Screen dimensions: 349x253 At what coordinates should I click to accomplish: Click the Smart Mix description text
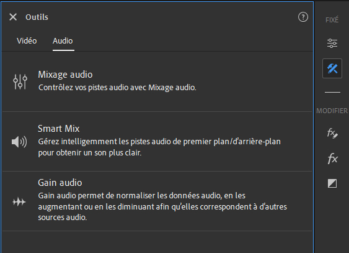159,147
